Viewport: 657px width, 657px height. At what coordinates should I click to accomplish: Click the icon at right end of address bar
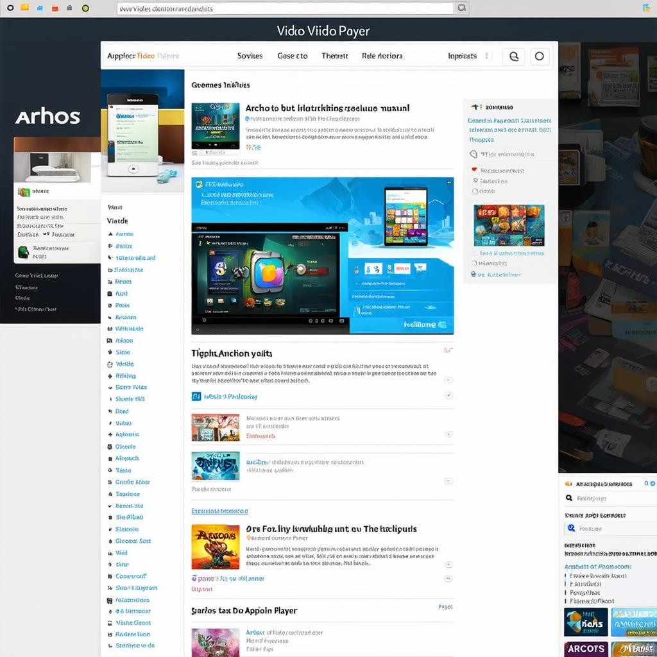pos(461,8)
